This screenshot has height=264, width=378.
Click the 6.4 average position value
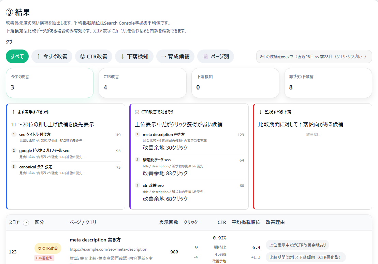click(x=256, y=248)
